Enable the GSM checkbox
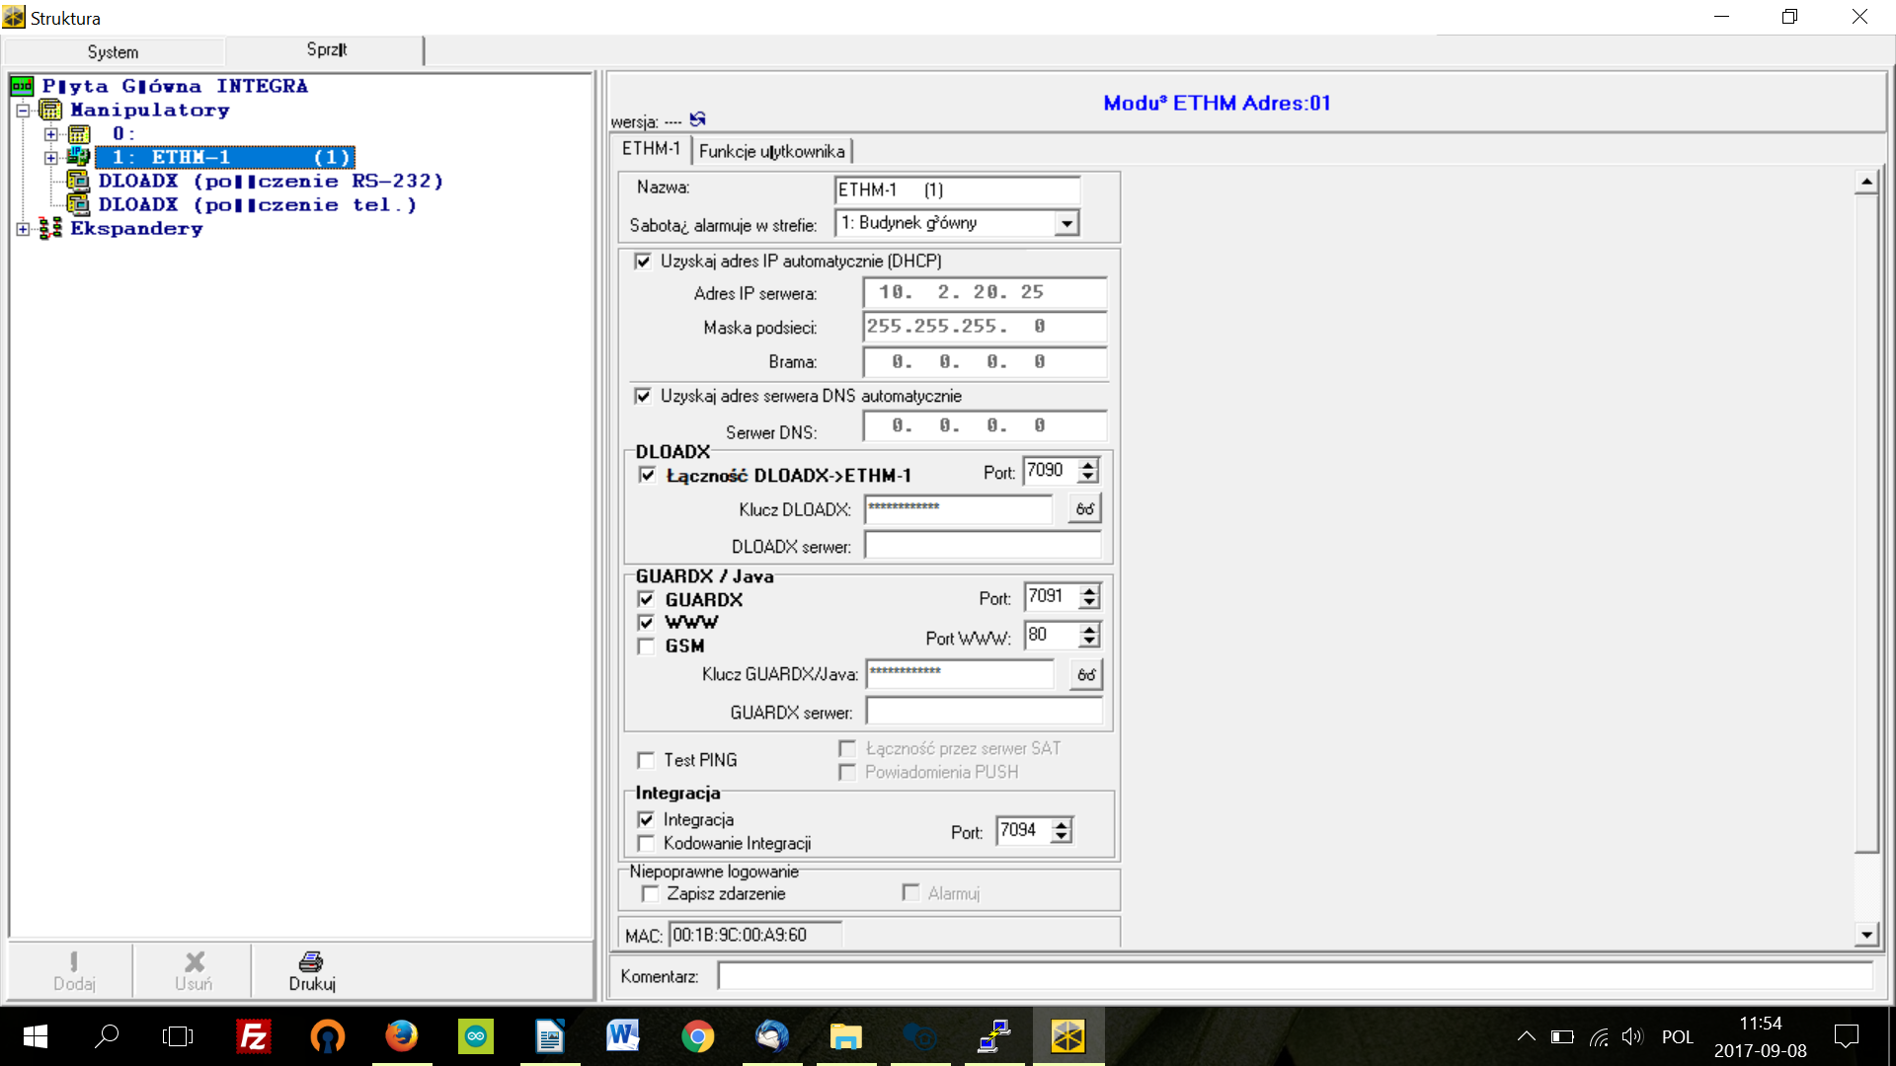The image size is (1896, 1066). pos(647,647)
